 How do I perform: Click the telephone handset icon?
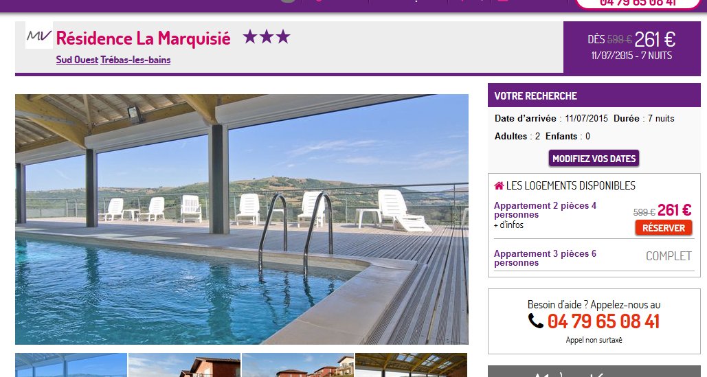tap(536, 321)
